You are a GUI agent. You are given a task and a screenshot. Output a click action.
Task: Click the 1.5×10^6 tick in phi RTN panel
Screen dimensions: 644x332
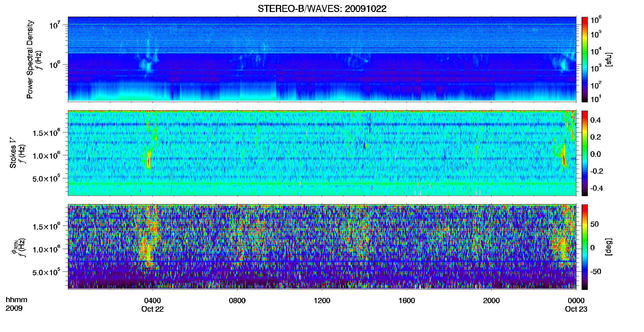click(x=46, y=226)
